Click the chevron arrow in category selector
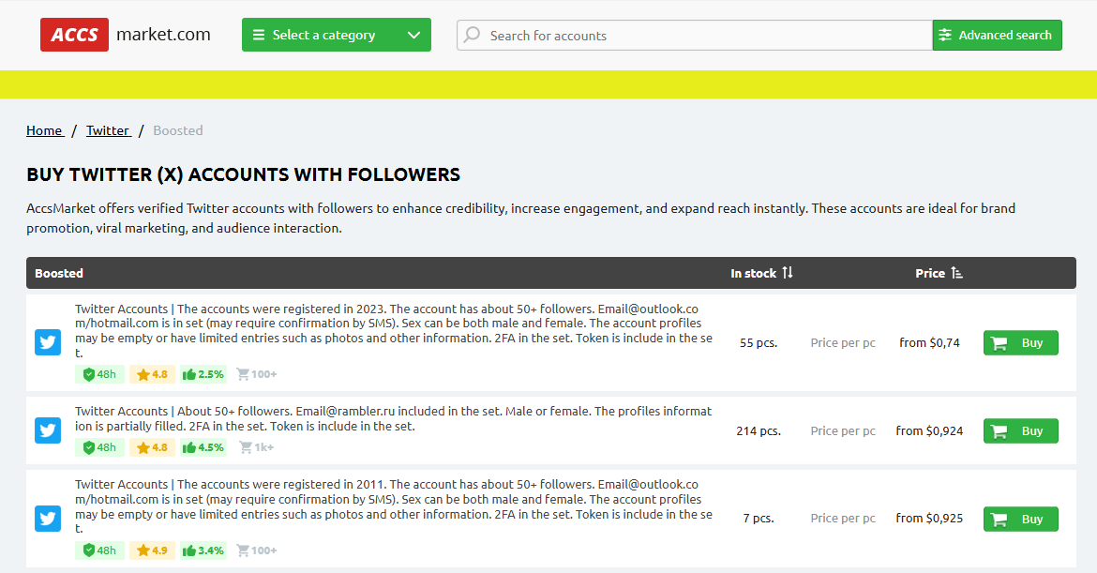 [x=413, y=35]
